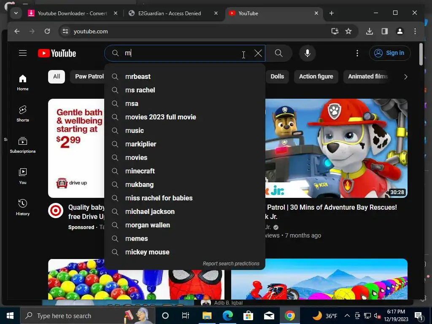Choose the michael jackson suggestion
This screenshot has width=432, height=324.
click(x=185, y=212)
